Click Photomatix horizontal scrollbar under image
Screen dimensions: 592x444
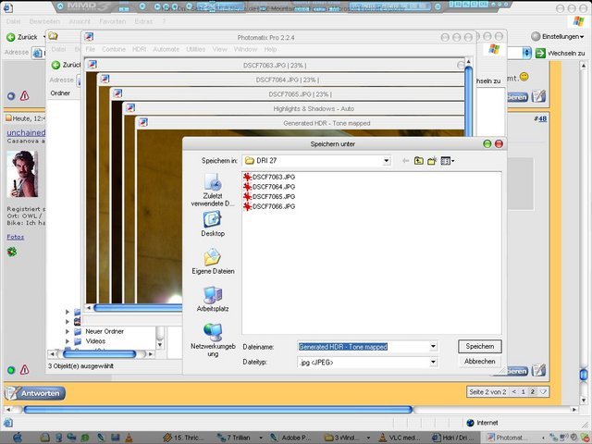138,308
